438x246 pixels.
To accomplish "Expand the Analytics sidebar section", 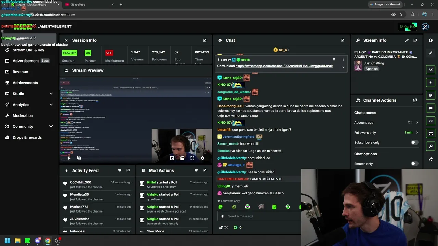I will [51, 105].
